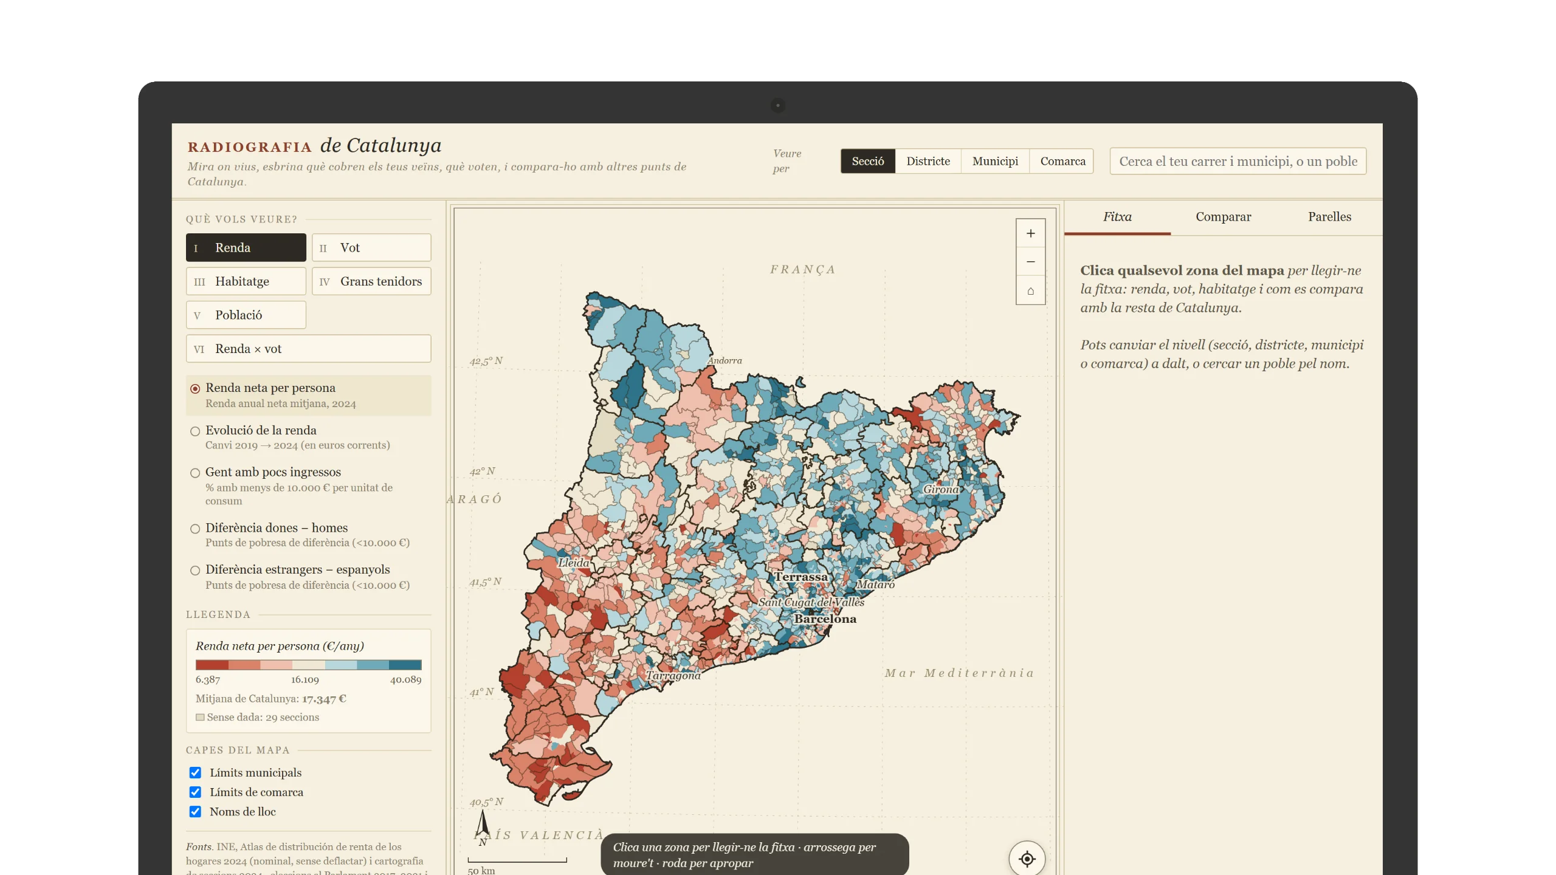Click the Girona label on map

(x=940, y=489)
